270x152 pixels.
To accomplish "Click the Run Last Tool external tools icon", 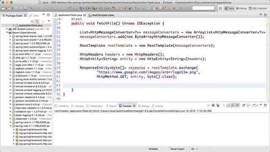I will click(x=94, y=8).
